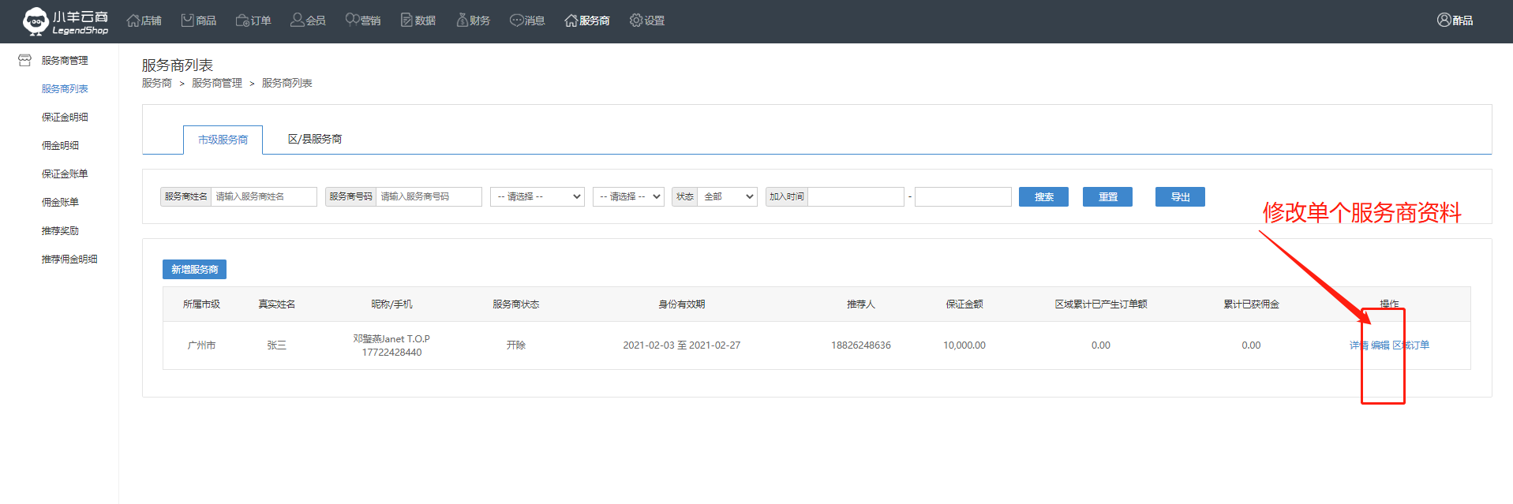Screen dimensions: 1513x504
Task: Click the 新增服务商 button
Action: [x=194, y=270]
